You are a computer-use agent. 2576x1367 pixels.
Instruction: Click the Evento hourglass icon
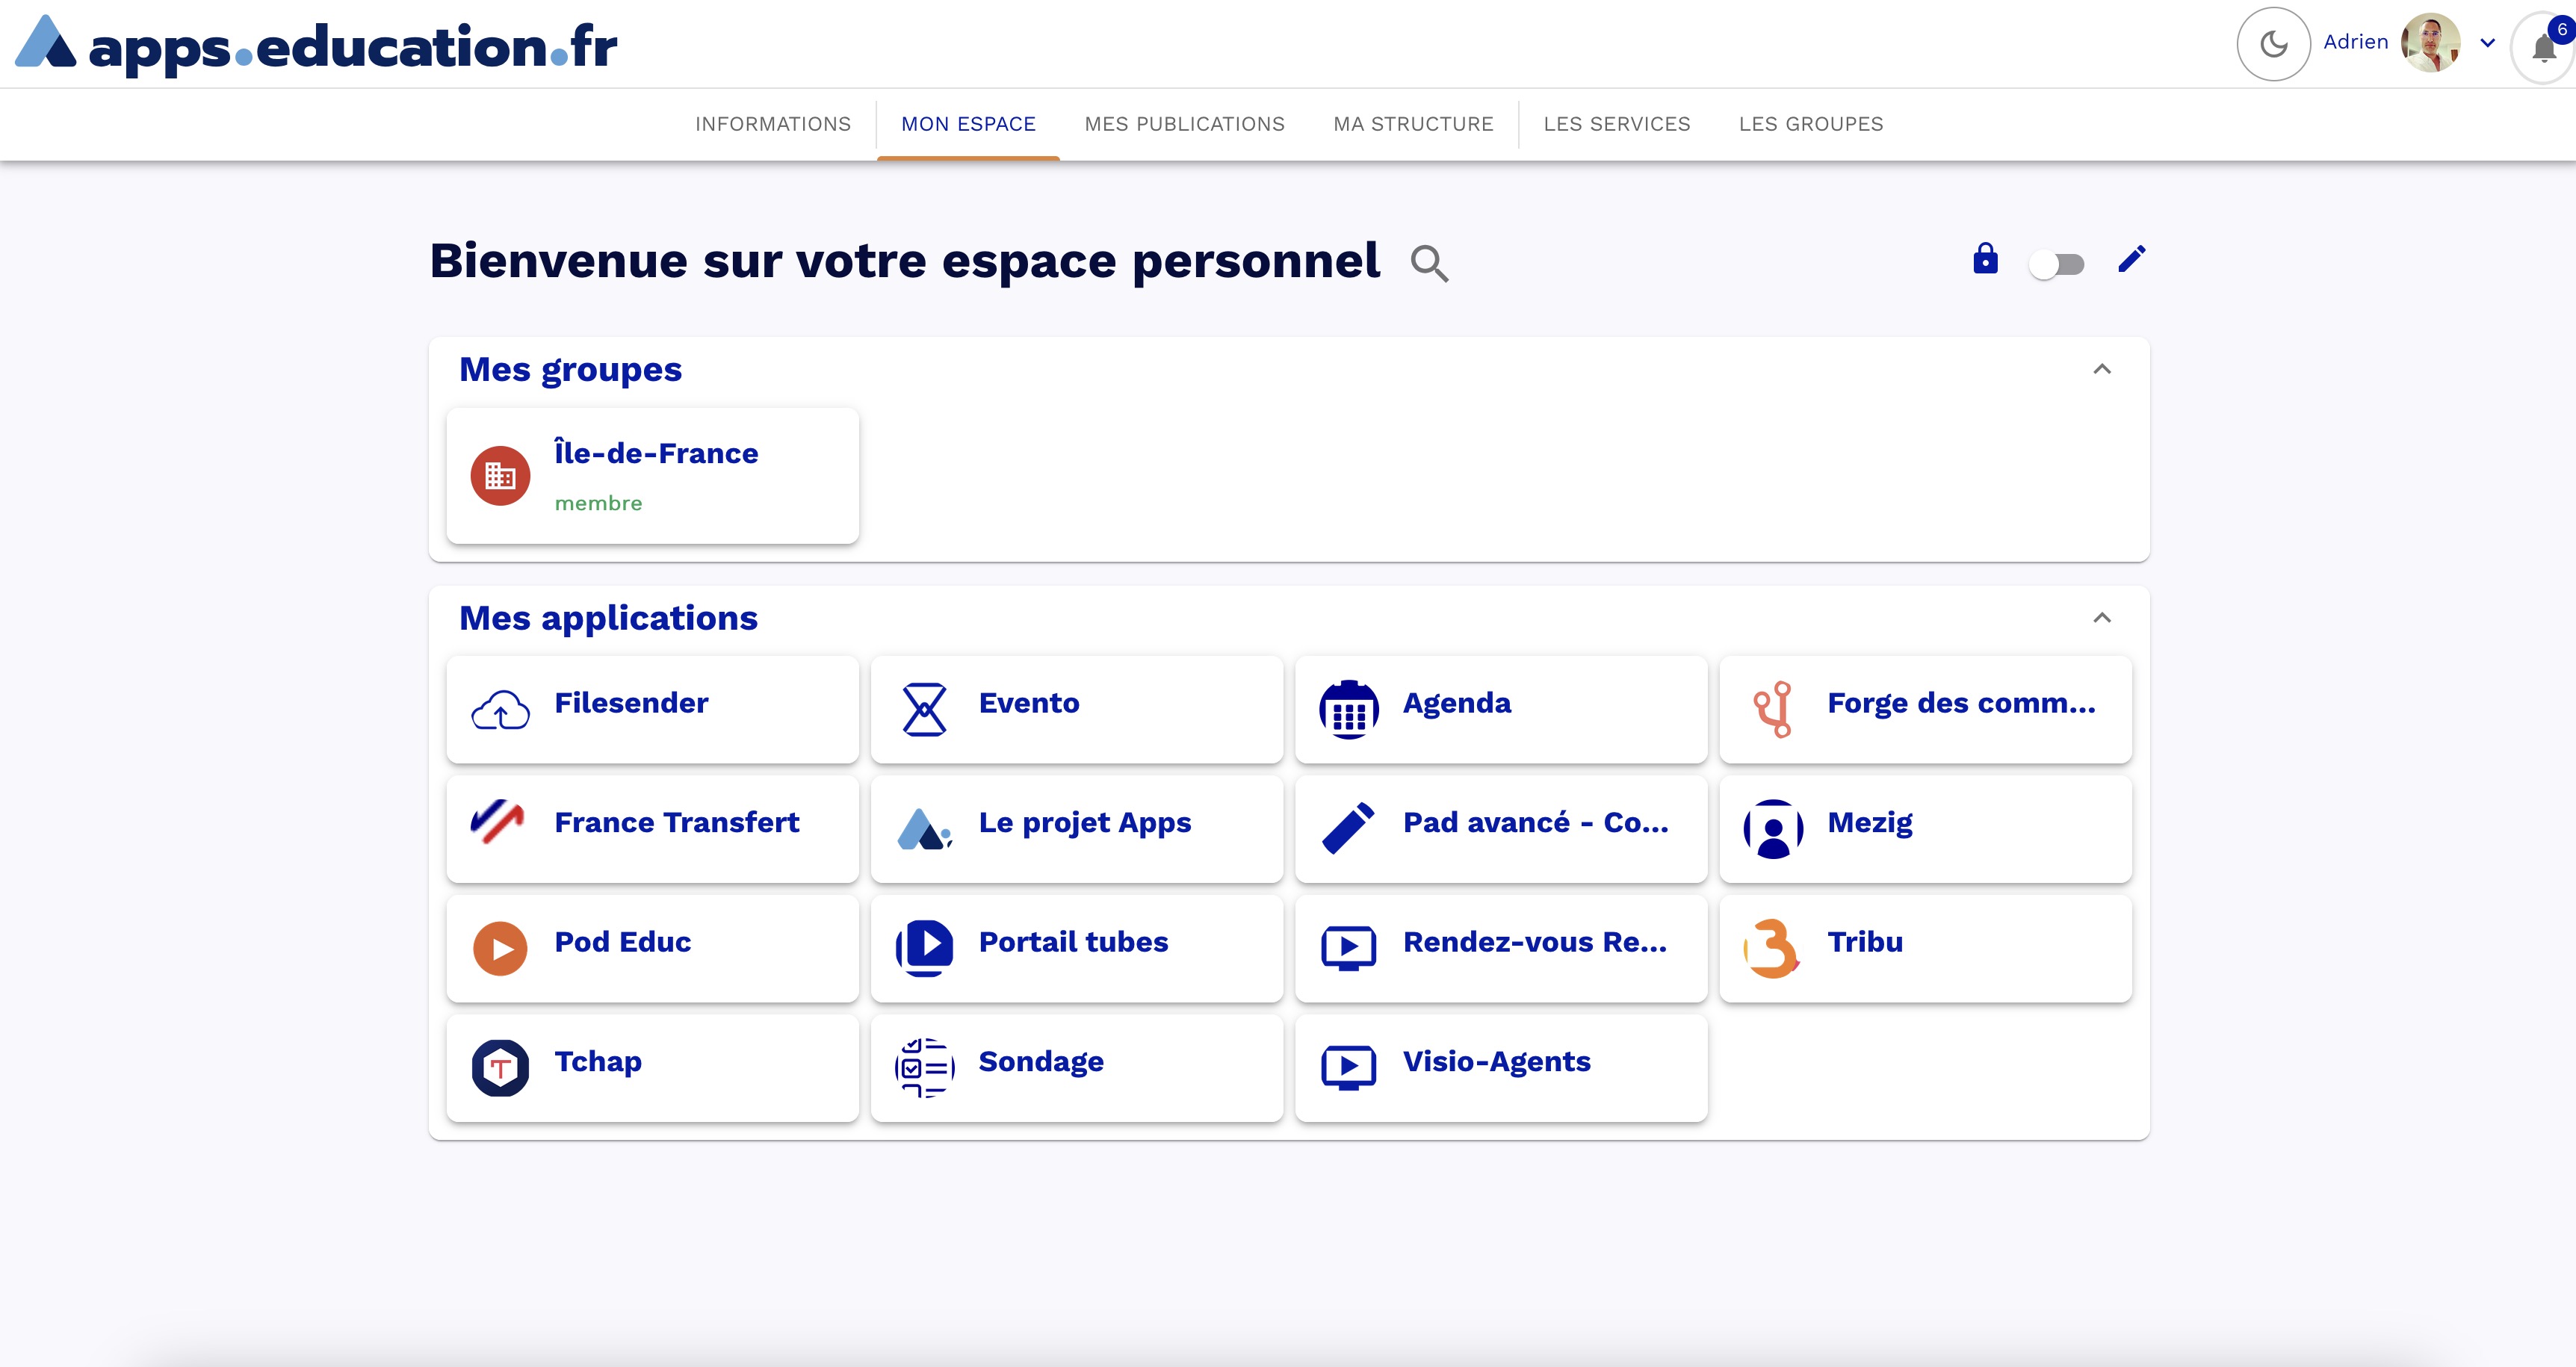[924, 710]
